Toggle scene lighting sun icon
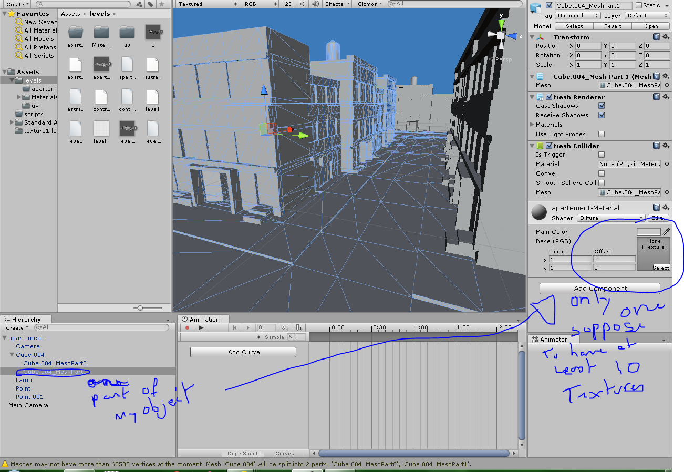This screenshot has height=472, width=684. click(302, 4)
